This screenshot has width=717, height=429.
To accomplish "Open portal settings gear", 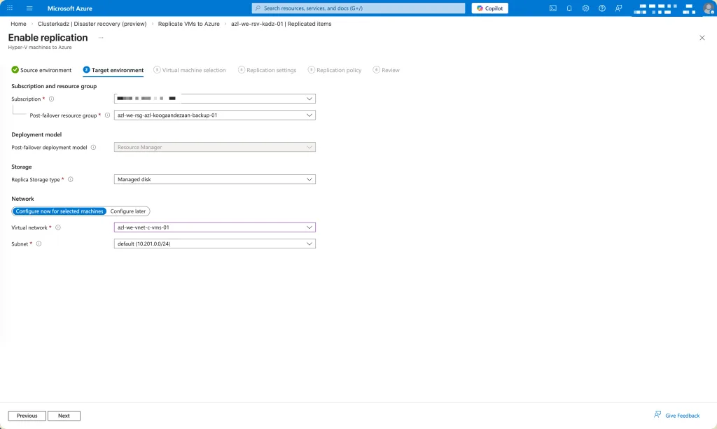I will coord(585,8).
